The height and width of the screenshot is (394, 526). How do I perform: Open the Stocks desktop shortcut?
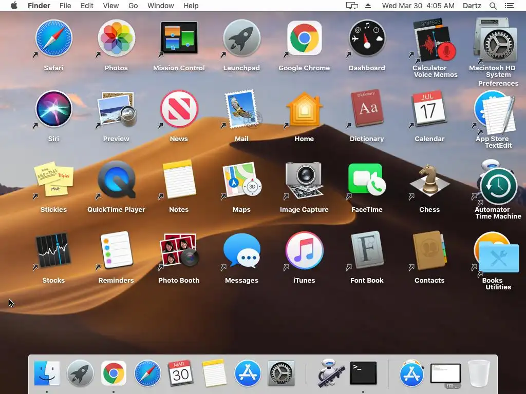coord(53,250)
